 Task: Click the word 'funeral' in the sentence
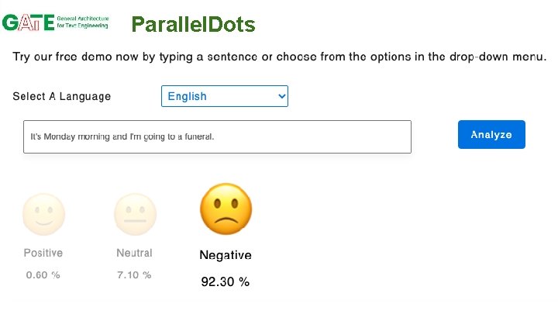click(x=198, y=137)
